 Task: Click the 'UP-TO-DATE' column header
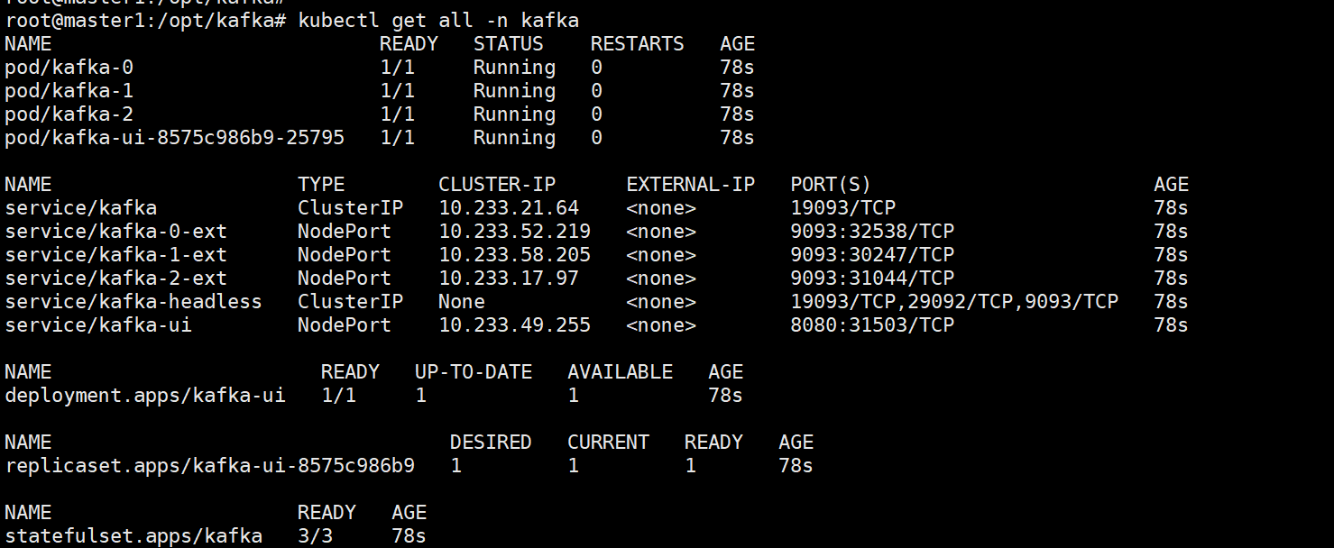[x=474, y=372]
